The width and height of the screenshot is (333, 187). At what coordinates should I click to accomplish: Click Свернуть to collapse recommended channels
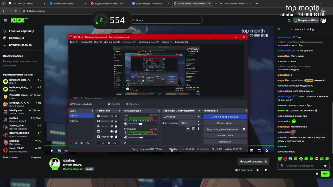pos(36,157)
